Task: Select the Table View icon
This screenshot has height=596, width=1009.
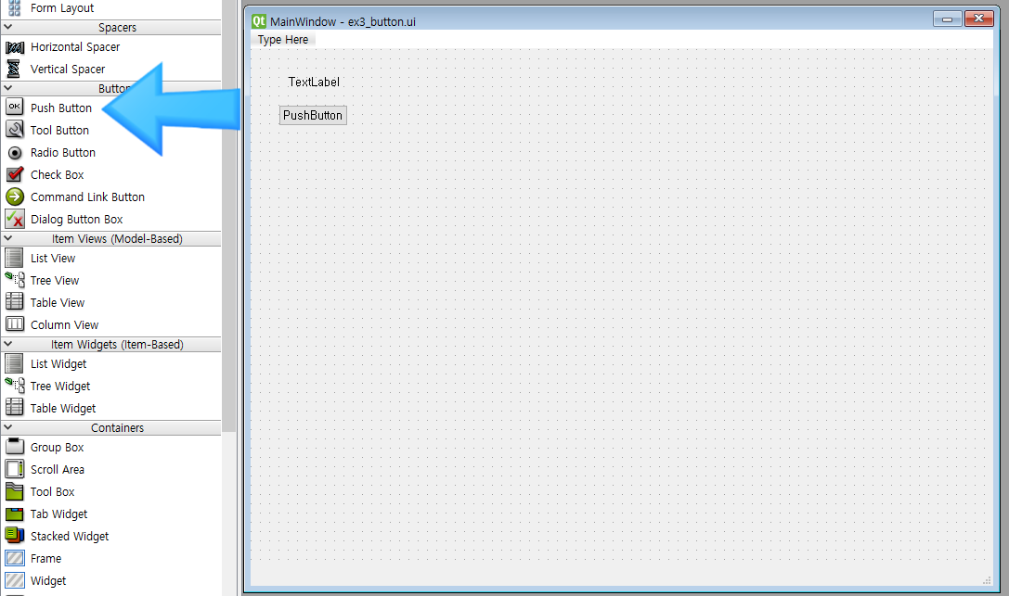Action: (x=14, y=301)
